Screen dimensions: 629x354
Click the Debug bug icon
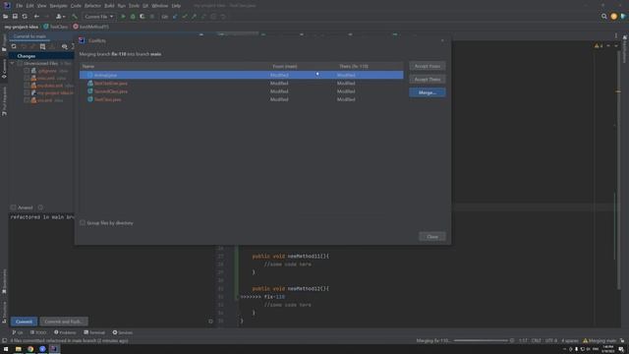tap(133, 17)
